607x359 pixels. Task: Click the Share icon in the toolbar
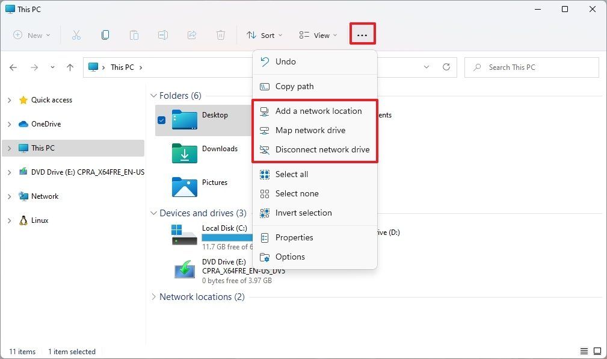pyautogui.click(x=192, y=35)
